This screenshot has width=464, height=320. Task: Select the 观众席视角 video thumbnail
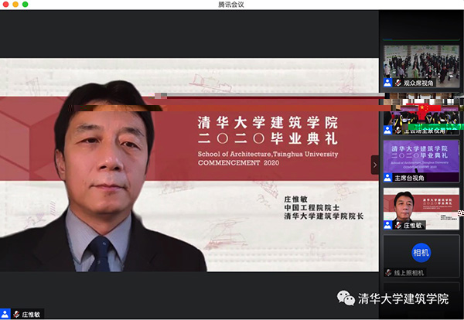[421, 66]
